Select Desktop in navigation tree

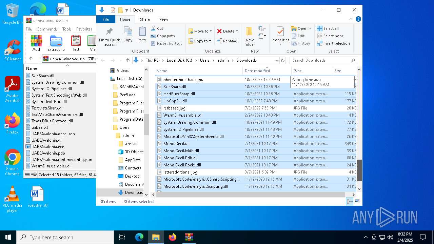tap(132, 176)
